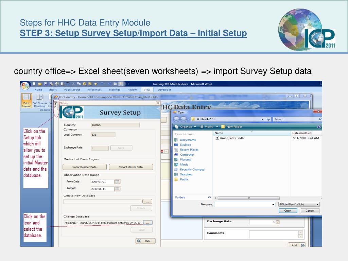Image resolution: width=348 pixels, height=261 pixels.
Task: Select Print Layout view button
Action: click(x=27, y=101)
